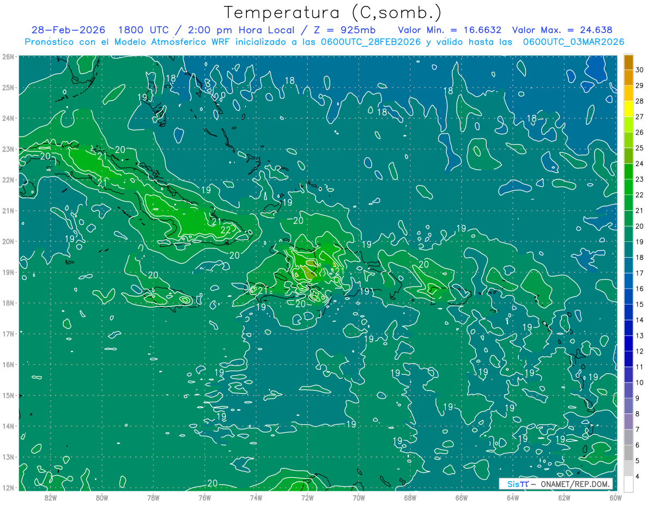Click the '16N' latitude axis label

[x=8, y=364]
